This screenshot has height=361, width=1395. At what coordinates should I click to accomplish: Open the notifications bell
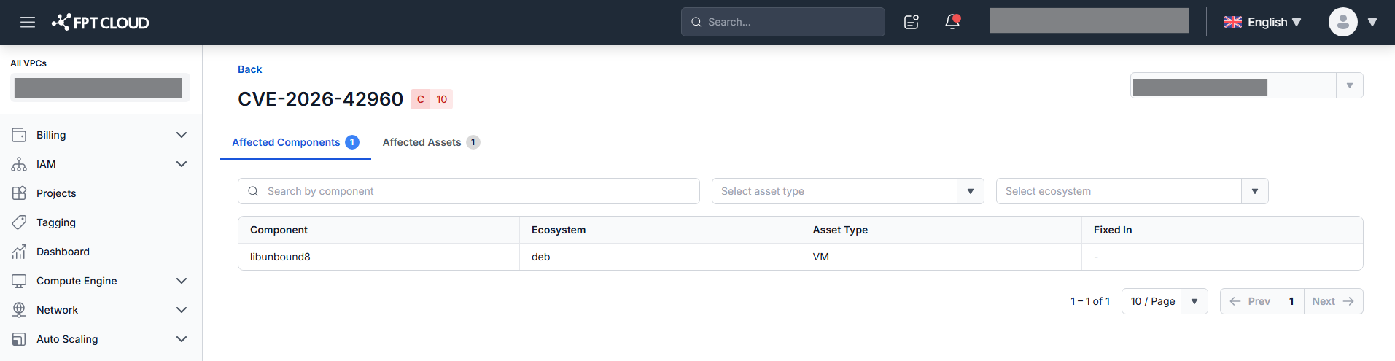point(952,22)
